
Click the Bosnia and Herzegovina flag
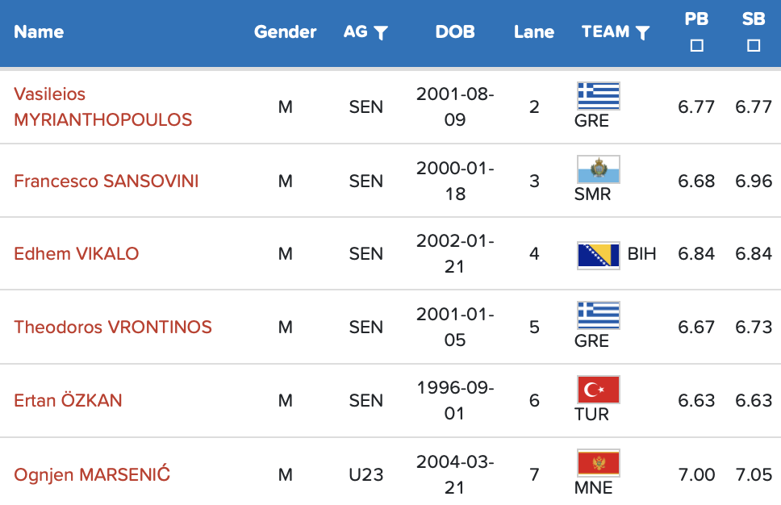(x=599, y=255)
